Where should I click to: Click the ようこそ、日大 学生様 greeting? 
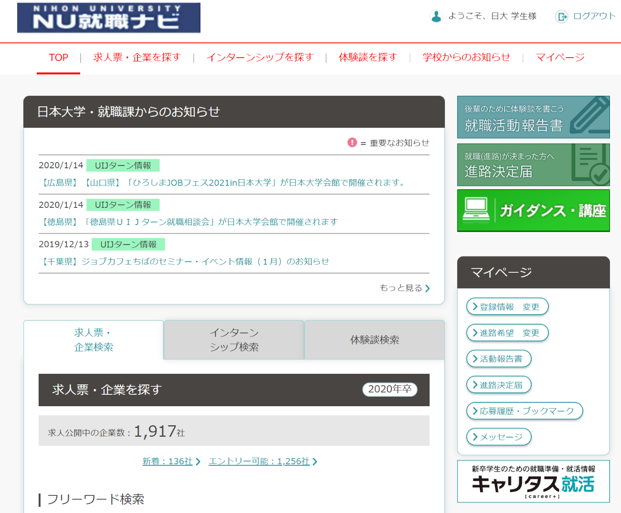493,16
